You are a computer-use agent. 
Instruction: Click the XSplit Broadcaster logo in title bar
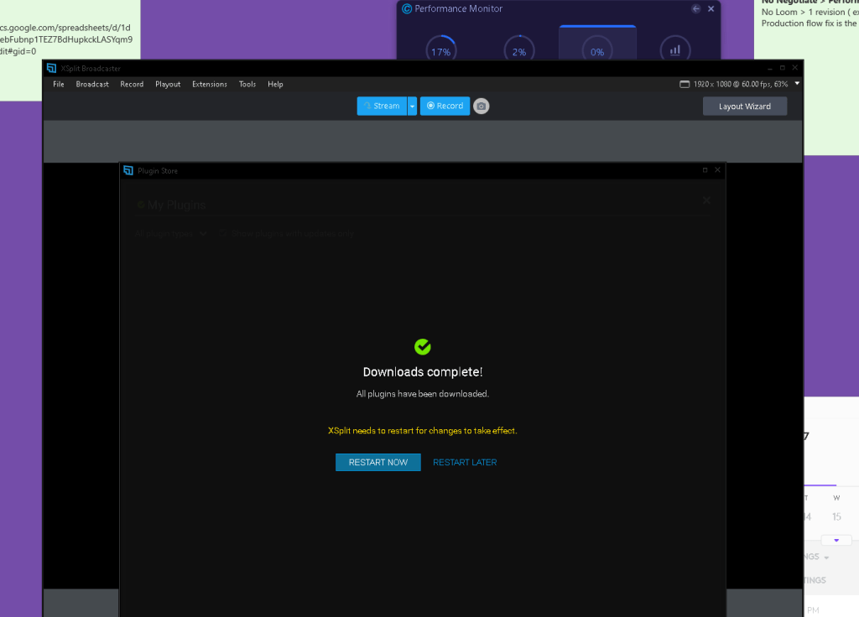tap(51, 69)
